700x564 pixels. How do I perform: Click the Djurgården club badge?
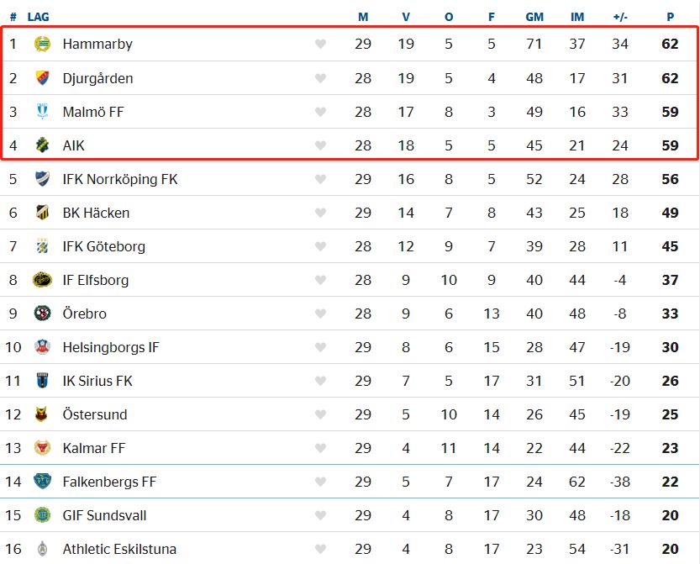(42, 78)
